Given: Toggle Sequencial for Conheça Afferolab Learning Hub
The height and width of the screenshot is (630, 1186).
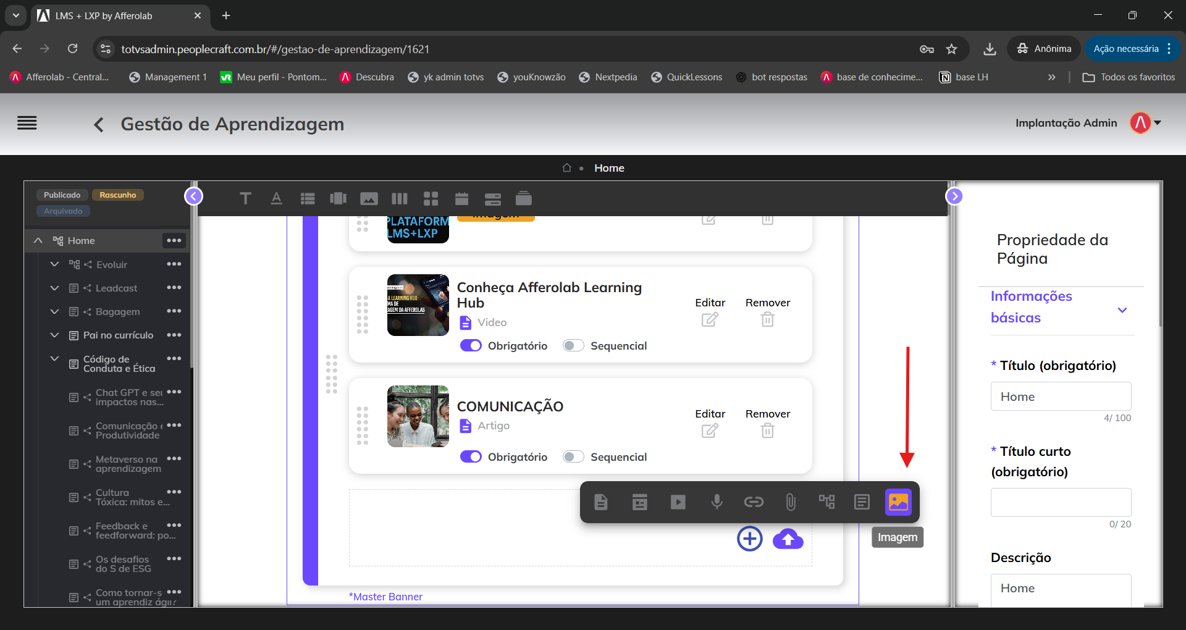Looking at the screenshot, I should pyautogui.click(x=573, y=345).
